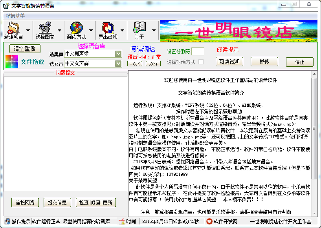
Task: Expand the 选男声 male voice dropdown
Action: click(118, 54)
